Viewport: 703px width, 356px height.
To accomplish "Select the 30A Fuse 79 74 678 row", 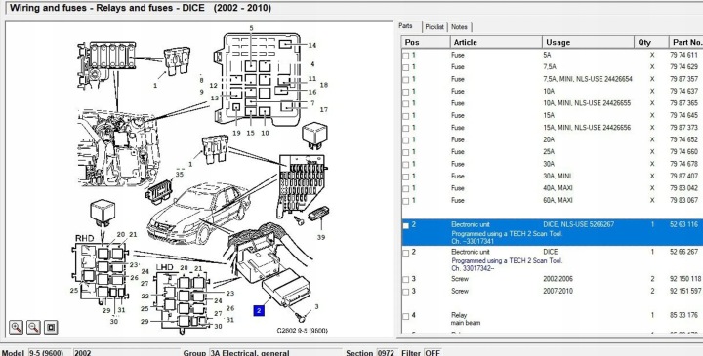I will pos(553,164).
